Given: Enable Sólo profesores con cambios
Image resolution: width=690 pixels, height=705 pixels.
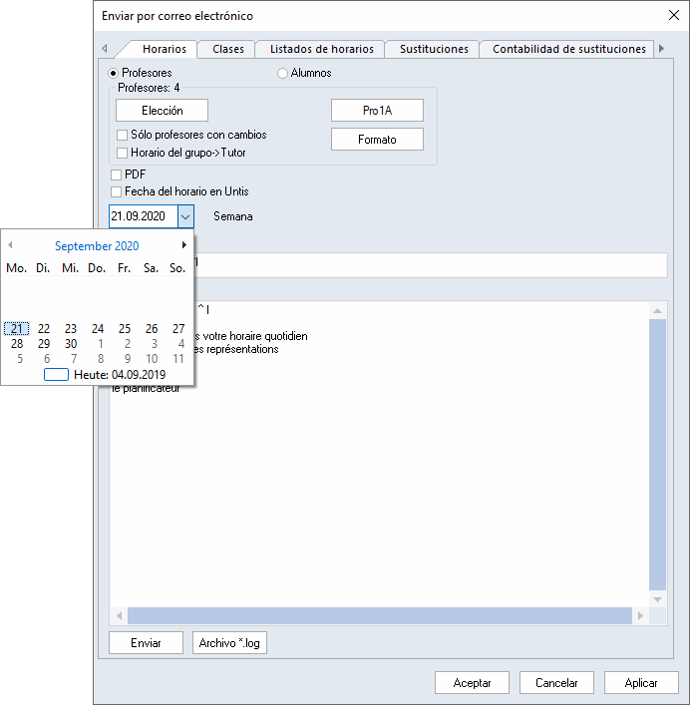Looking at the screenshot, I should pos(122,135).
